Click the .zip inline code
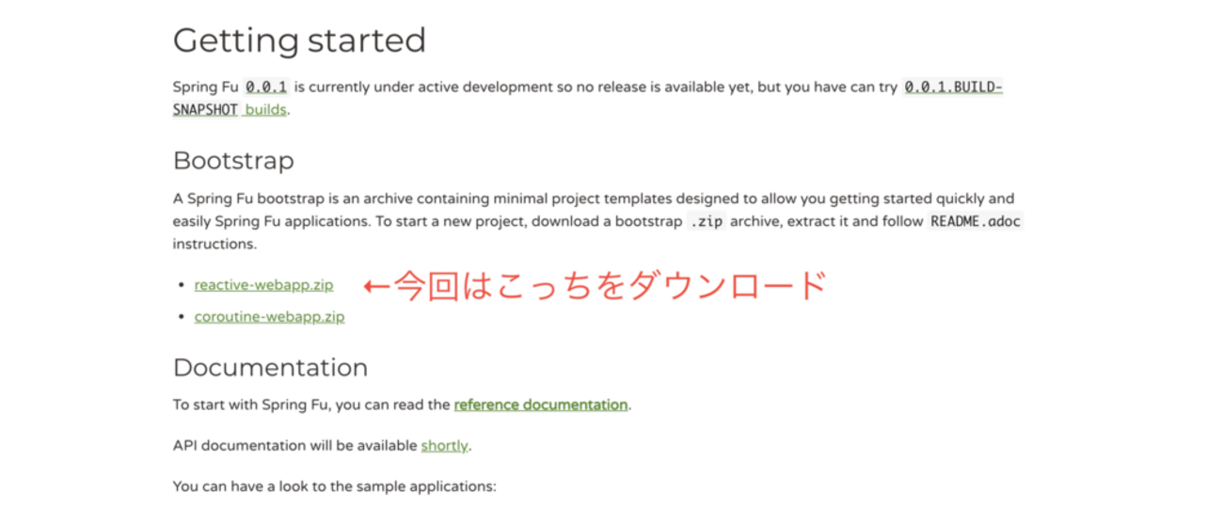Viewport: 1223px width, 508px height. (707, 222)
